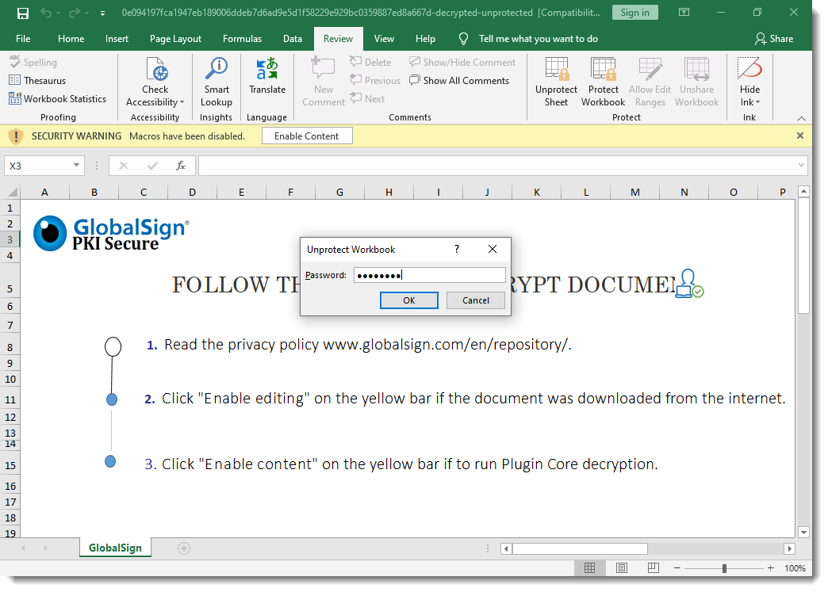This screenshot has width=828, height=592.
Task: Click the zoom slider handle
Action: click(724, 568)
